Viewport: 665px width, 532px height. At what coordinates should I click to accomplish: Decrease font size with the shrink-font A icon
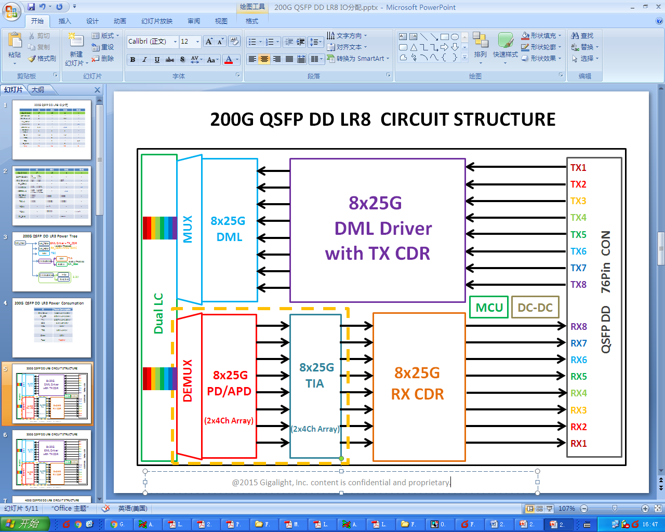[220, 42]
